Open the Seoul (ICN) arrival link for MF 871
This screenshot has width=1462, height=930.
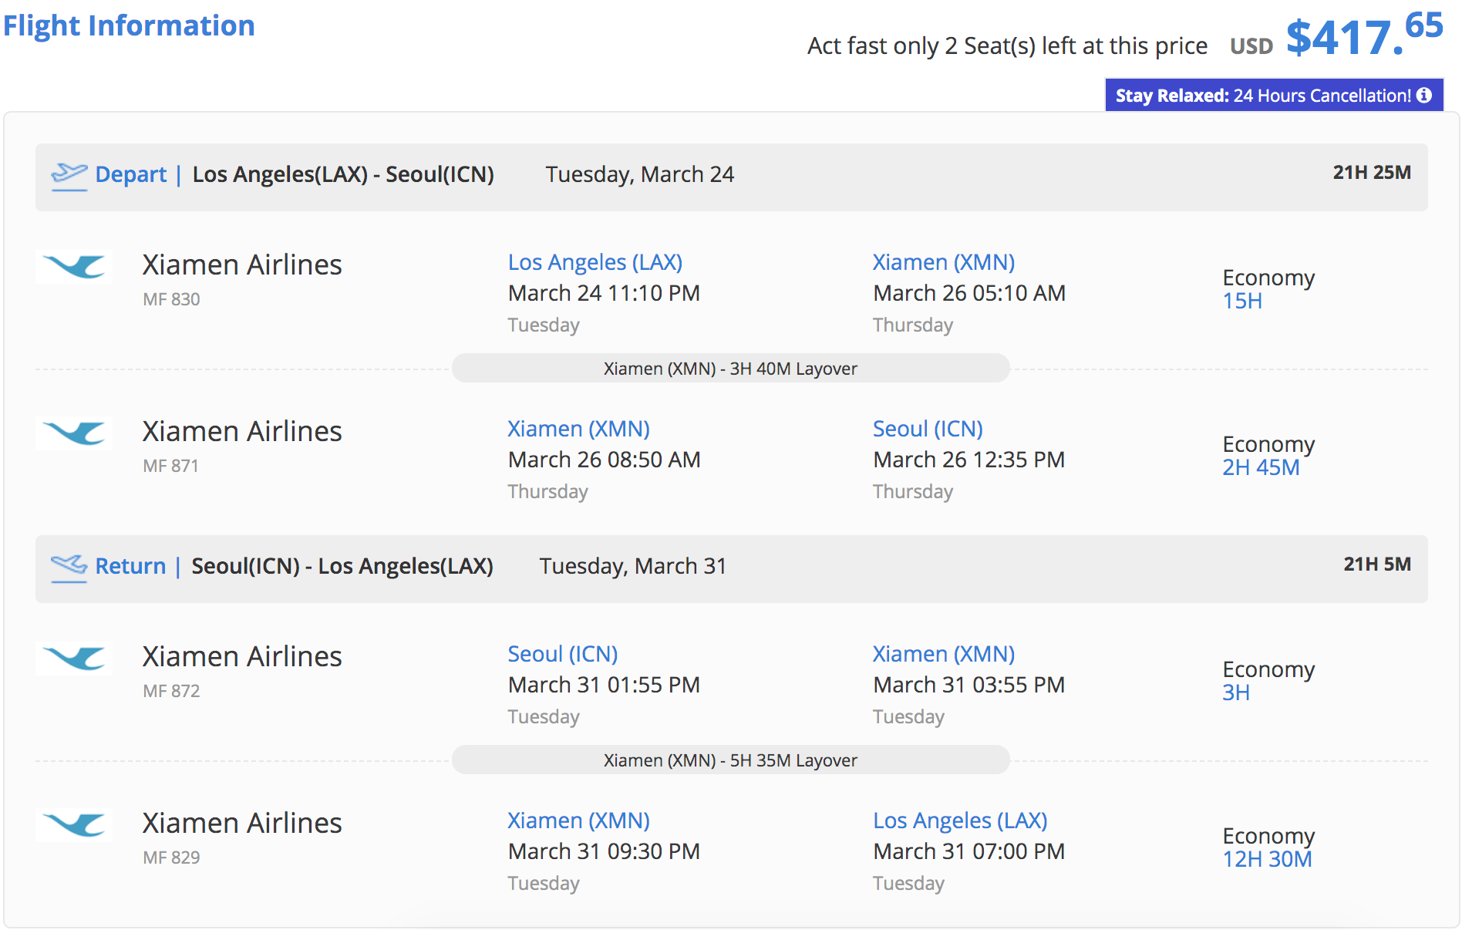click(x=928, y=429)
